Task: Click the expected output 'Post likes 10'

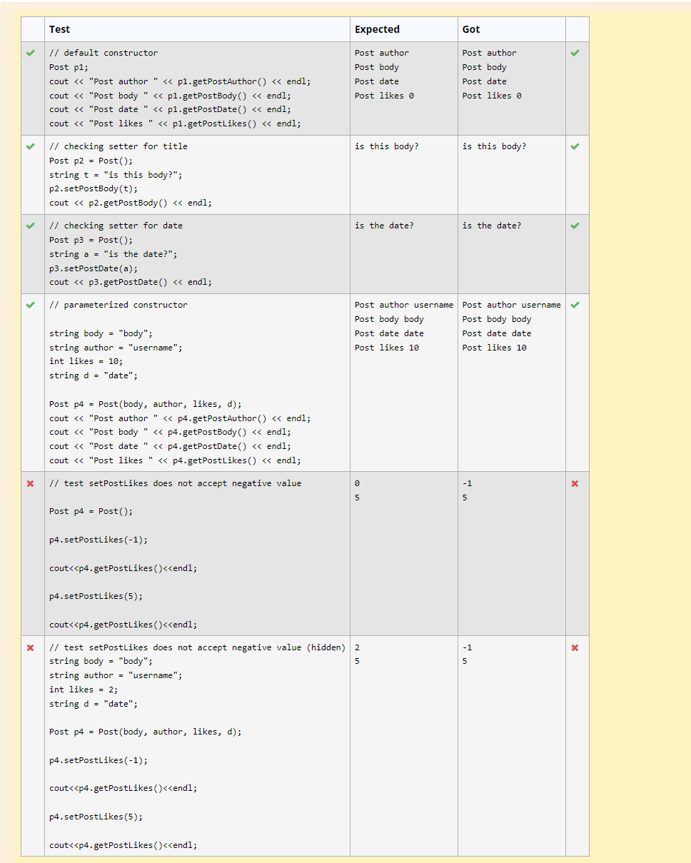Action: coord(388,348)
